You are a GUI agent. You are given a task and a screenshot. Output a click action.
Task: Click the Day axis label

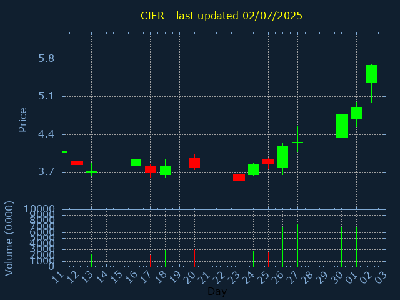(217, 291)
